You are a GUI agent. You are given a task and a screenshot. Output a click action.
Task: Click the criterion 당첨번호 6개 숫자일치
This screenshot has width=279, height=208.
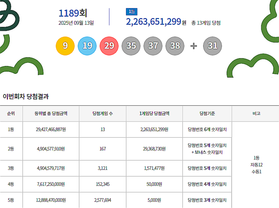pyautogui.click(x=207, y=130)
